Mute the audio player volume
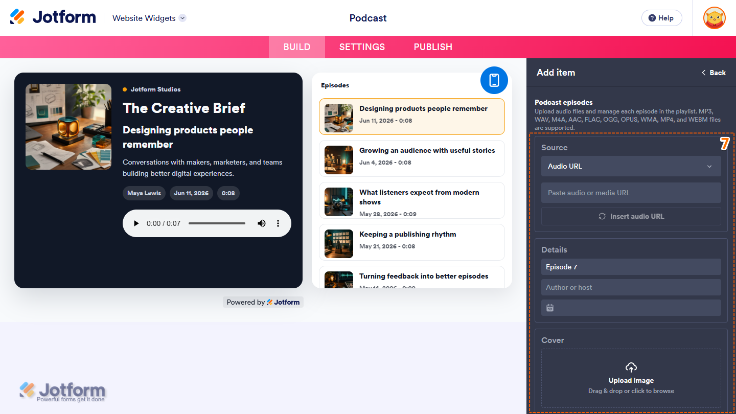Image resolution: width=736 pixels, height=414 pixels. [x=261, y=223]
